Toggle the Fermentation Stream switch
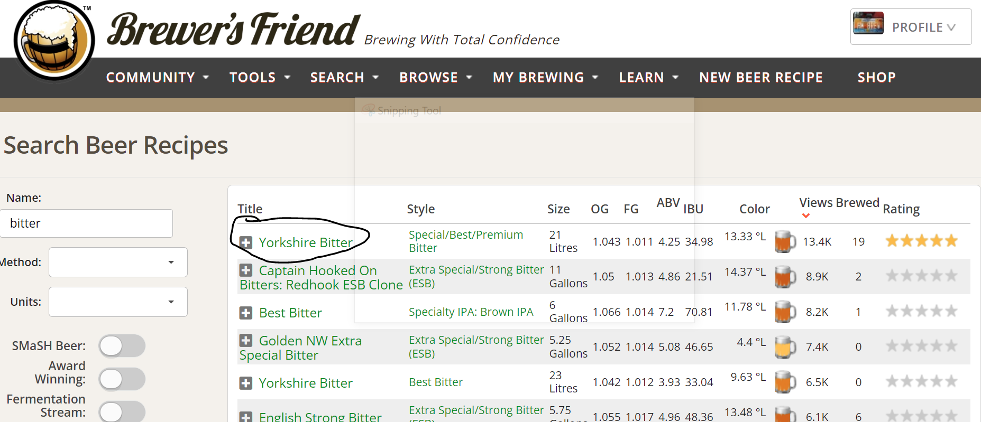The width and height of the screenshot is (981, 422). click(122, 412)
